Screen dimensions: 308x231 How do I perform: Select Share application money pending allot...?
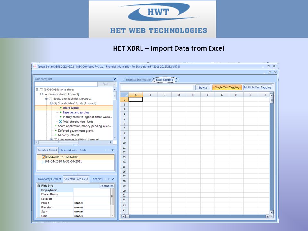[x=84, y=126]
